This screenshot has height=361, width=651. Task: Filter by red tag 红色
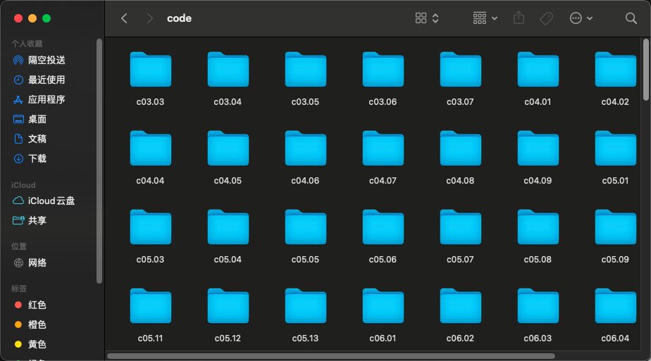pos(37,305)
